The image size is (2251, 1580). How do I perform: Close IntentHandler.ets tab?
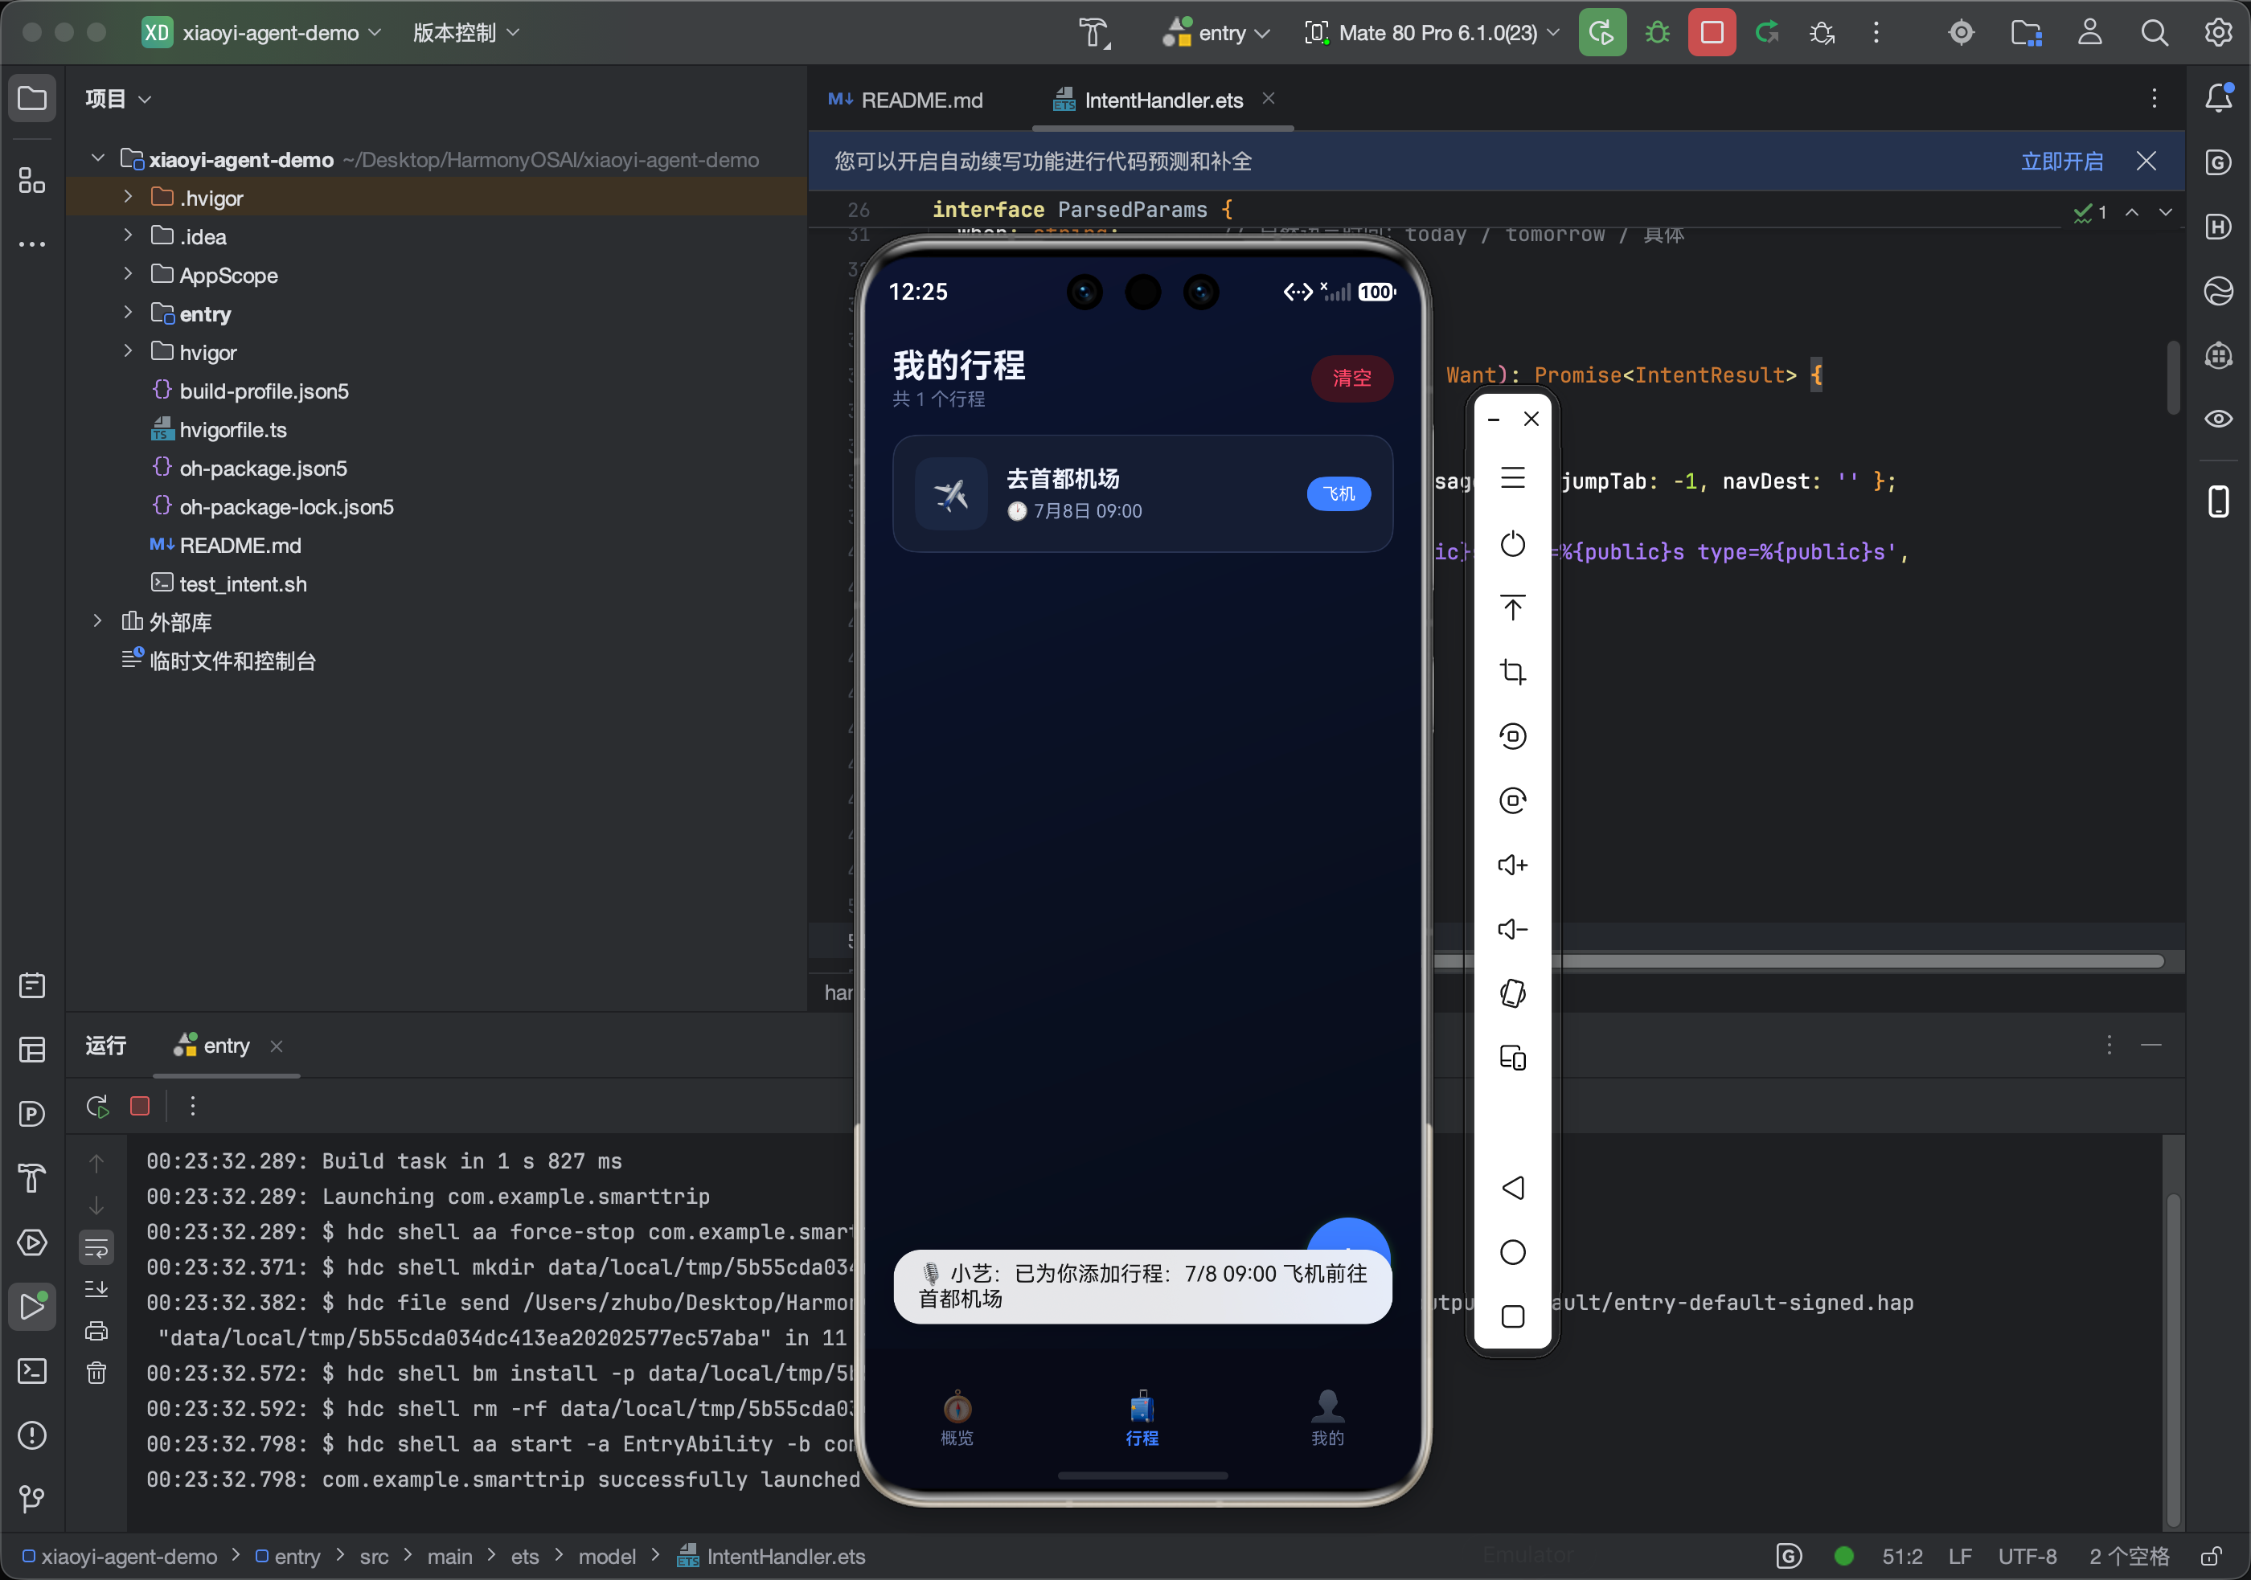[1269, 98]
